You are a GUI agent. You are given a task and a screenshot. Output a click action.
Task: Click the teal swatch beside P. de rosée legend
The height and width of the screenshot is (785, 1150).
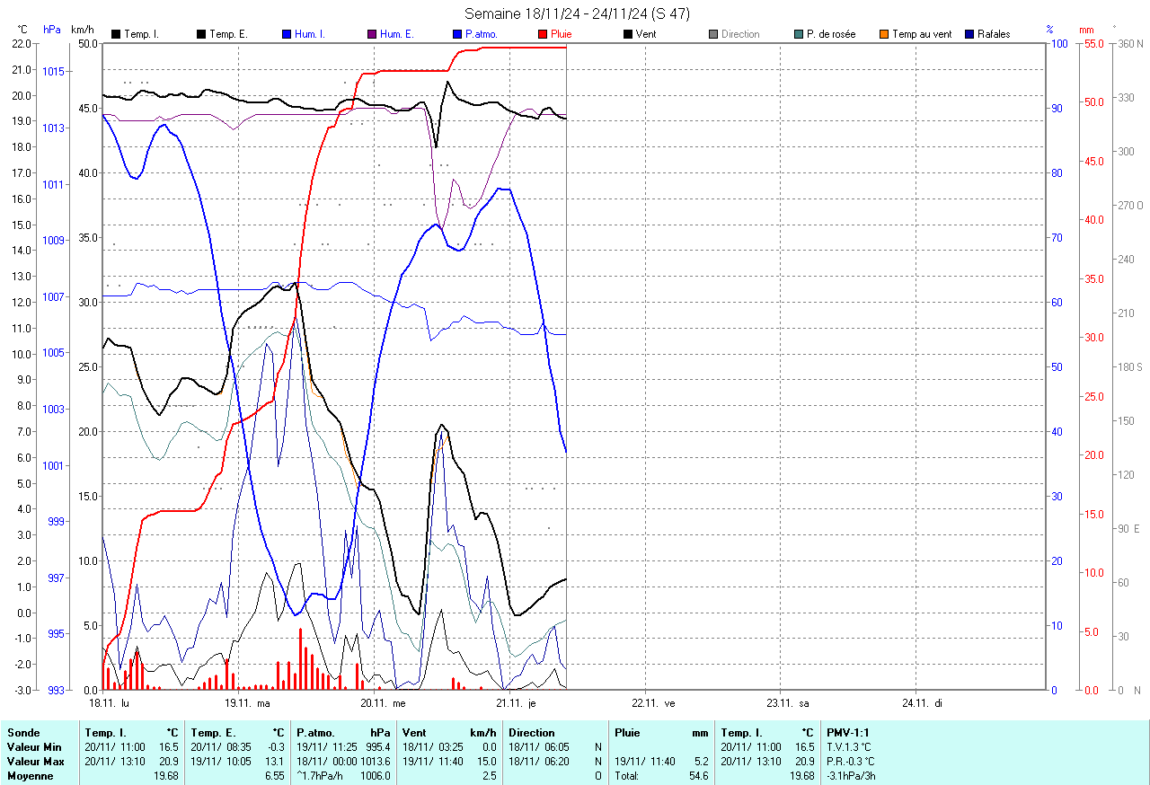pos(798,34)
